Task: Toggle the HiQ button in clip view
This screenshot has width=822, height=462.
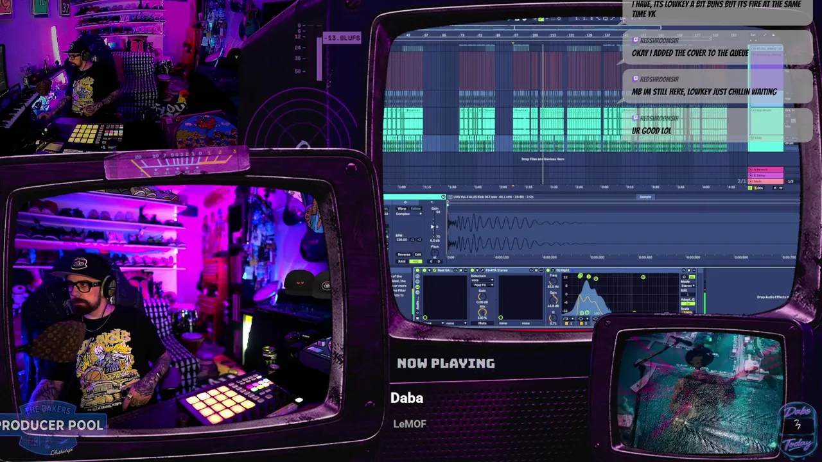Action: pyautogui.click(x=415, y=261)
